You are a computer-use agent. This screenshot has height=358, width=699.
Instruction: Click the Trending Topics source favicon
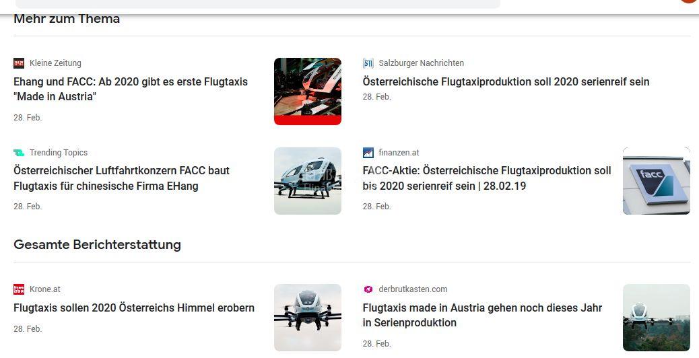pos(19,153)
